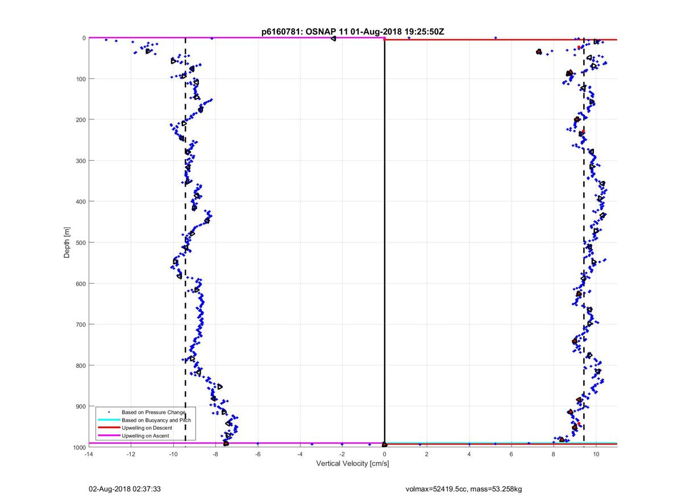The width and height of the screenshot is (682, 503).
Task: Click the -8 tick label on velocity axis
Action: click(x=215, y=455)
